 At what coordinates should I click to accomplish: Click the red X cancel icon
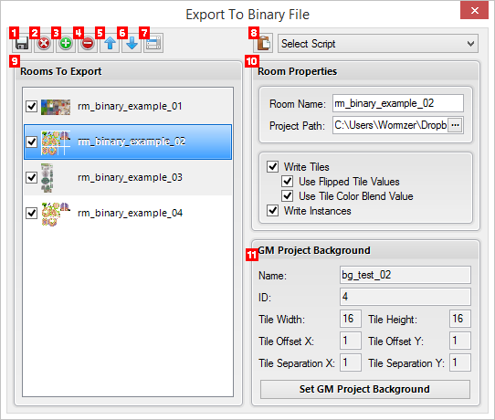point(44,43)
